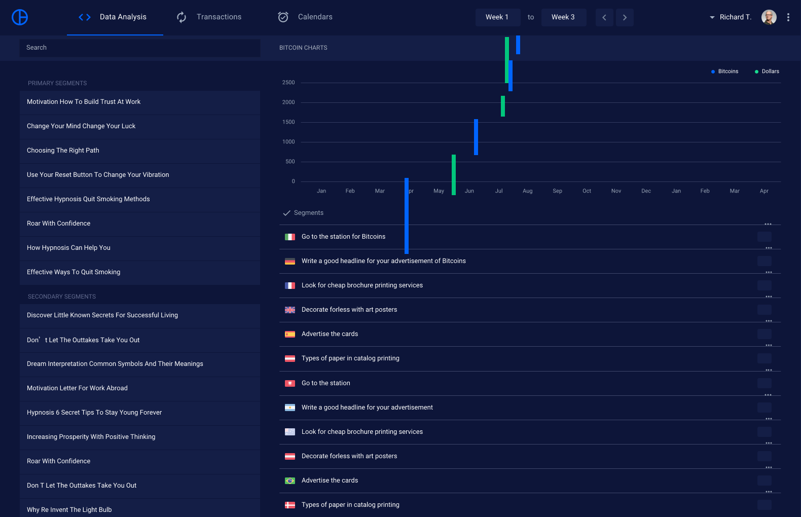Click the blue Bitcoins legend dot
This screenshot has width=801, height=517.
pyautogui.click(x=713, y=72)
